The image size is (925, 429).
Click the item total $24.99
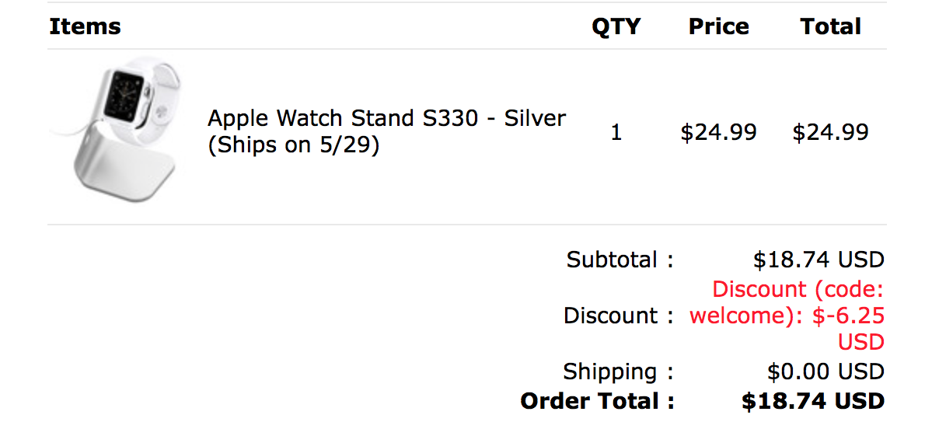tap(831, 132)
